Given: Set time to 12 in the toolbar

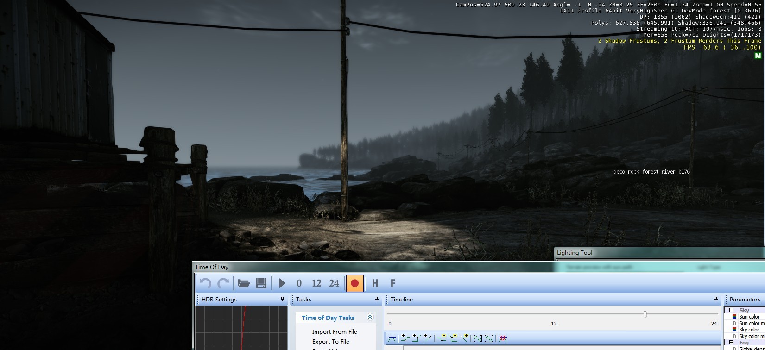Looking at the screenshot, I should tap(316, 283).
